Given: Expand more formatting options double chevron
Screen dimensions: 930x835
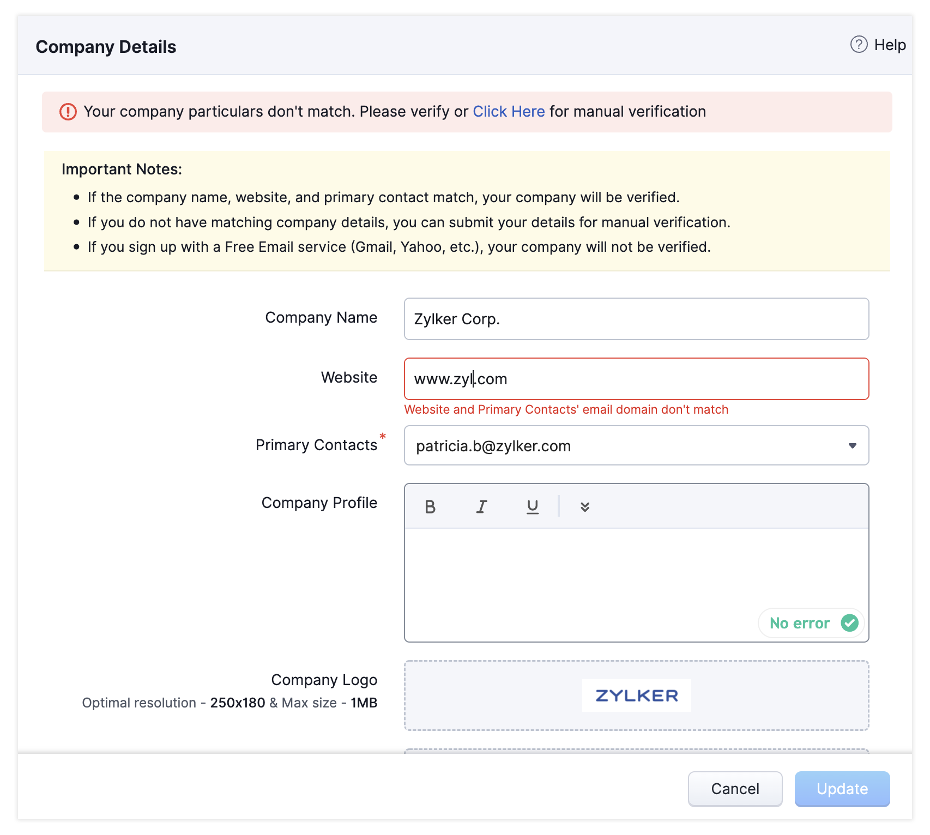Looking at the screenshot, I should click(x=585, y=507).
